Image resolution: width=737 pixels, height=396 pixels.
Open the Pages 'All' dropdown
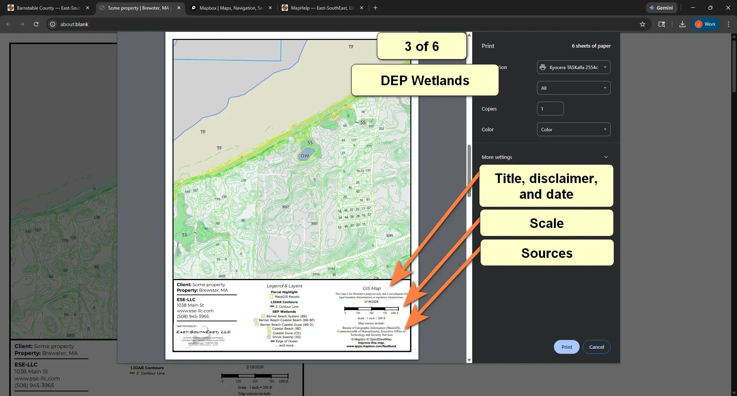click(573, 87)
